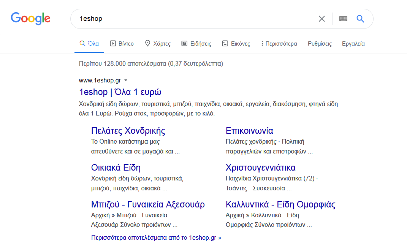Click Περισσότερα αποτελέσματα από το 1eshop.gr
Viewport: 407px width, 250px height.
[156, 237]
